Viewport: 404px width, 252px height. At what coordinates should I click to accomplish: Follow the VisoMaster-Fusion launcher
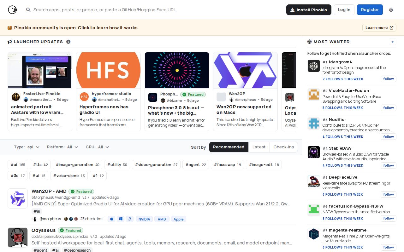389,108
